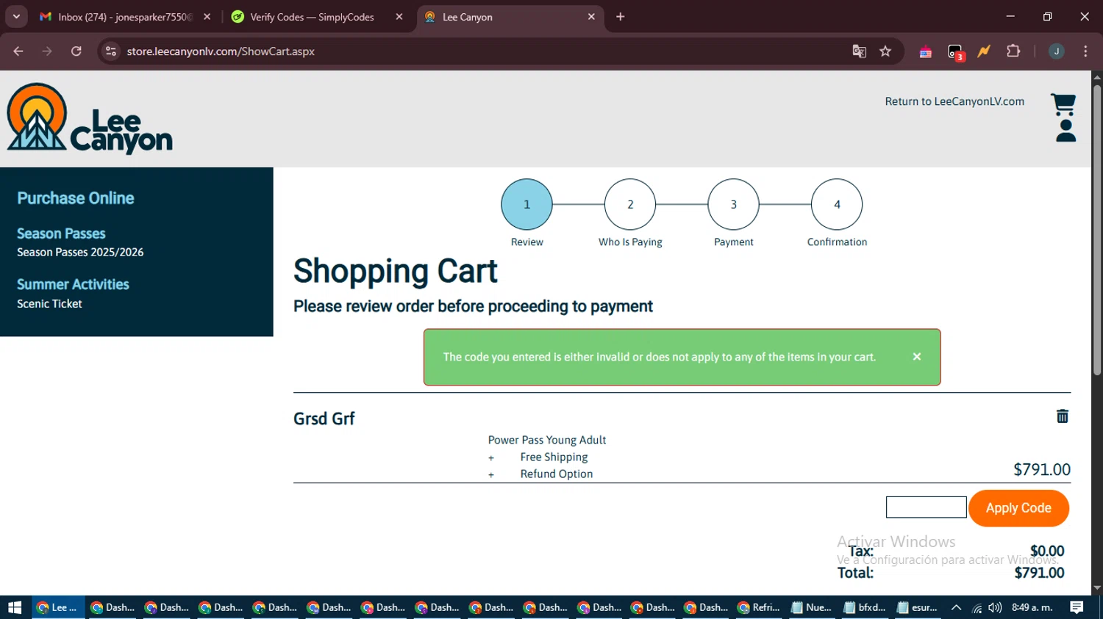
Task: Open the extension with red 3 badge
Action: click(955, 51)
